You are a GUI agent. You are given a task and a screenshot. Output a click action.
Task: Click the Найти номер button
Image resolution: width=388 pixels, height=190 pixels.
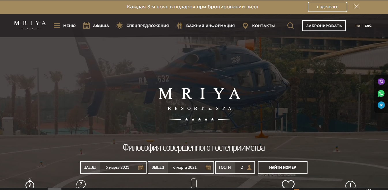282,167
